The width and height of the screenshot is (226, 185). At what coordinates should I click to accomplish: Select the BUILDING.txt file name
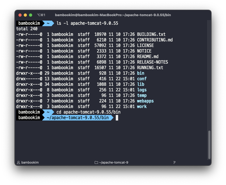(151, 34)
